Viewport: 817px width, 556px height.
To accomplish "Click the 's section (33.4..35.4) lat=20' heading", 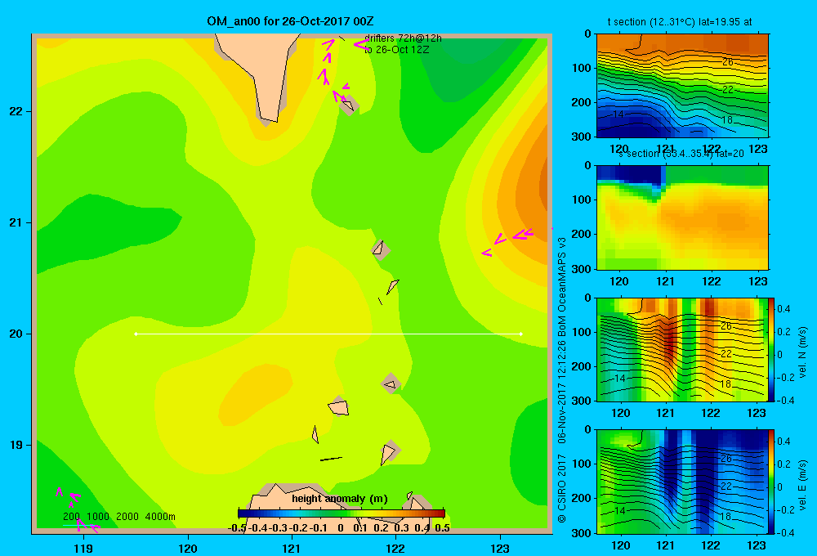I will click(681, 154).
